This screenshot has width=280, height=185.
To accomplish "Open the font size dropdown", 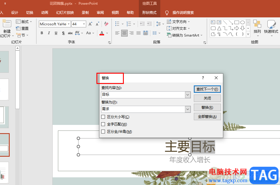I will pyautogui.click(x=84, y=24).
